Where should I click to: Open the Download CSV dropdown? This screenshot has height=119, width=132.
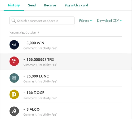[110, 21]
